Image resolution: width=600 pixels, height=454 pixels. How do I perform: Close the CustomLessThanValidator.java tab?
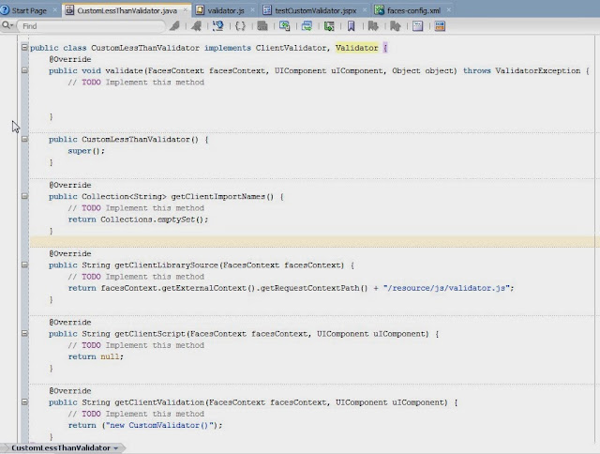tap(186, 10)
